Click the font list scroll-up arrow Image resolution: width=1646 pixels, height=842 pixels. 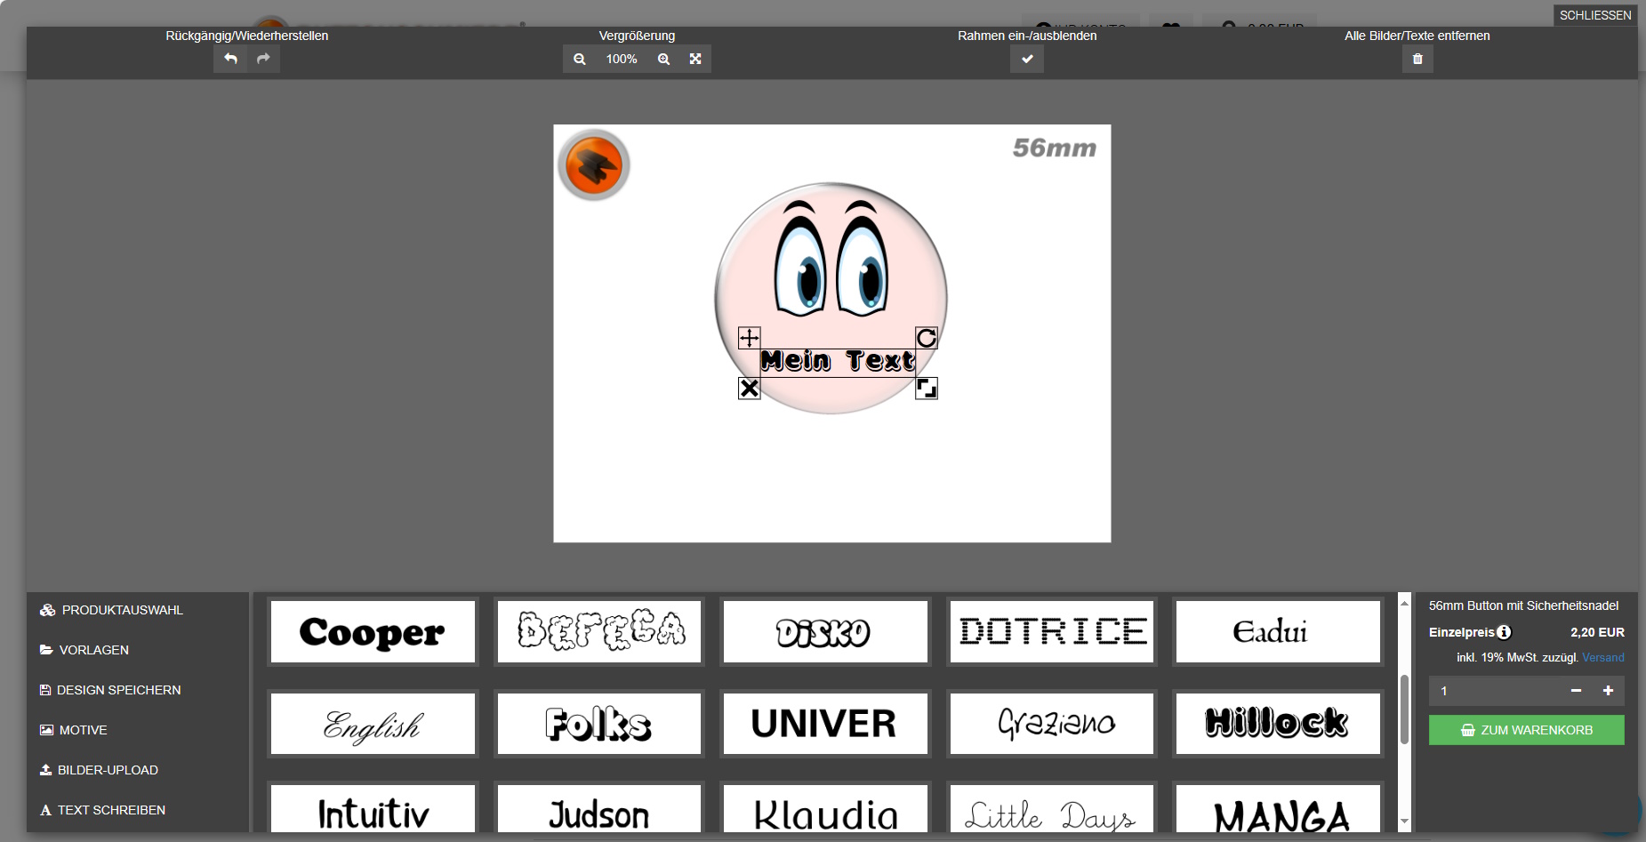coord(1404,603)
